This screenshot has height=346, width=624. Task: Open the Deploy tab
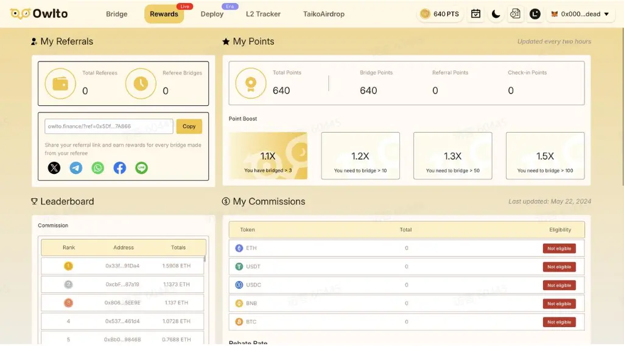coord(212,14)
